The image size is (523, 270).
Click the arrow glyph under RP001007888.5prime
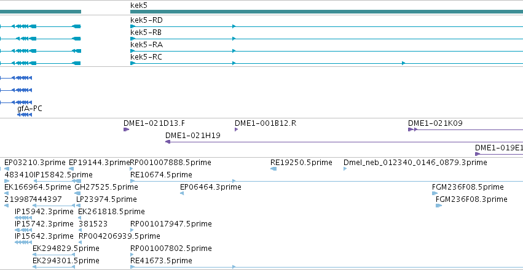pyautogui.click(x=132, y=169)
